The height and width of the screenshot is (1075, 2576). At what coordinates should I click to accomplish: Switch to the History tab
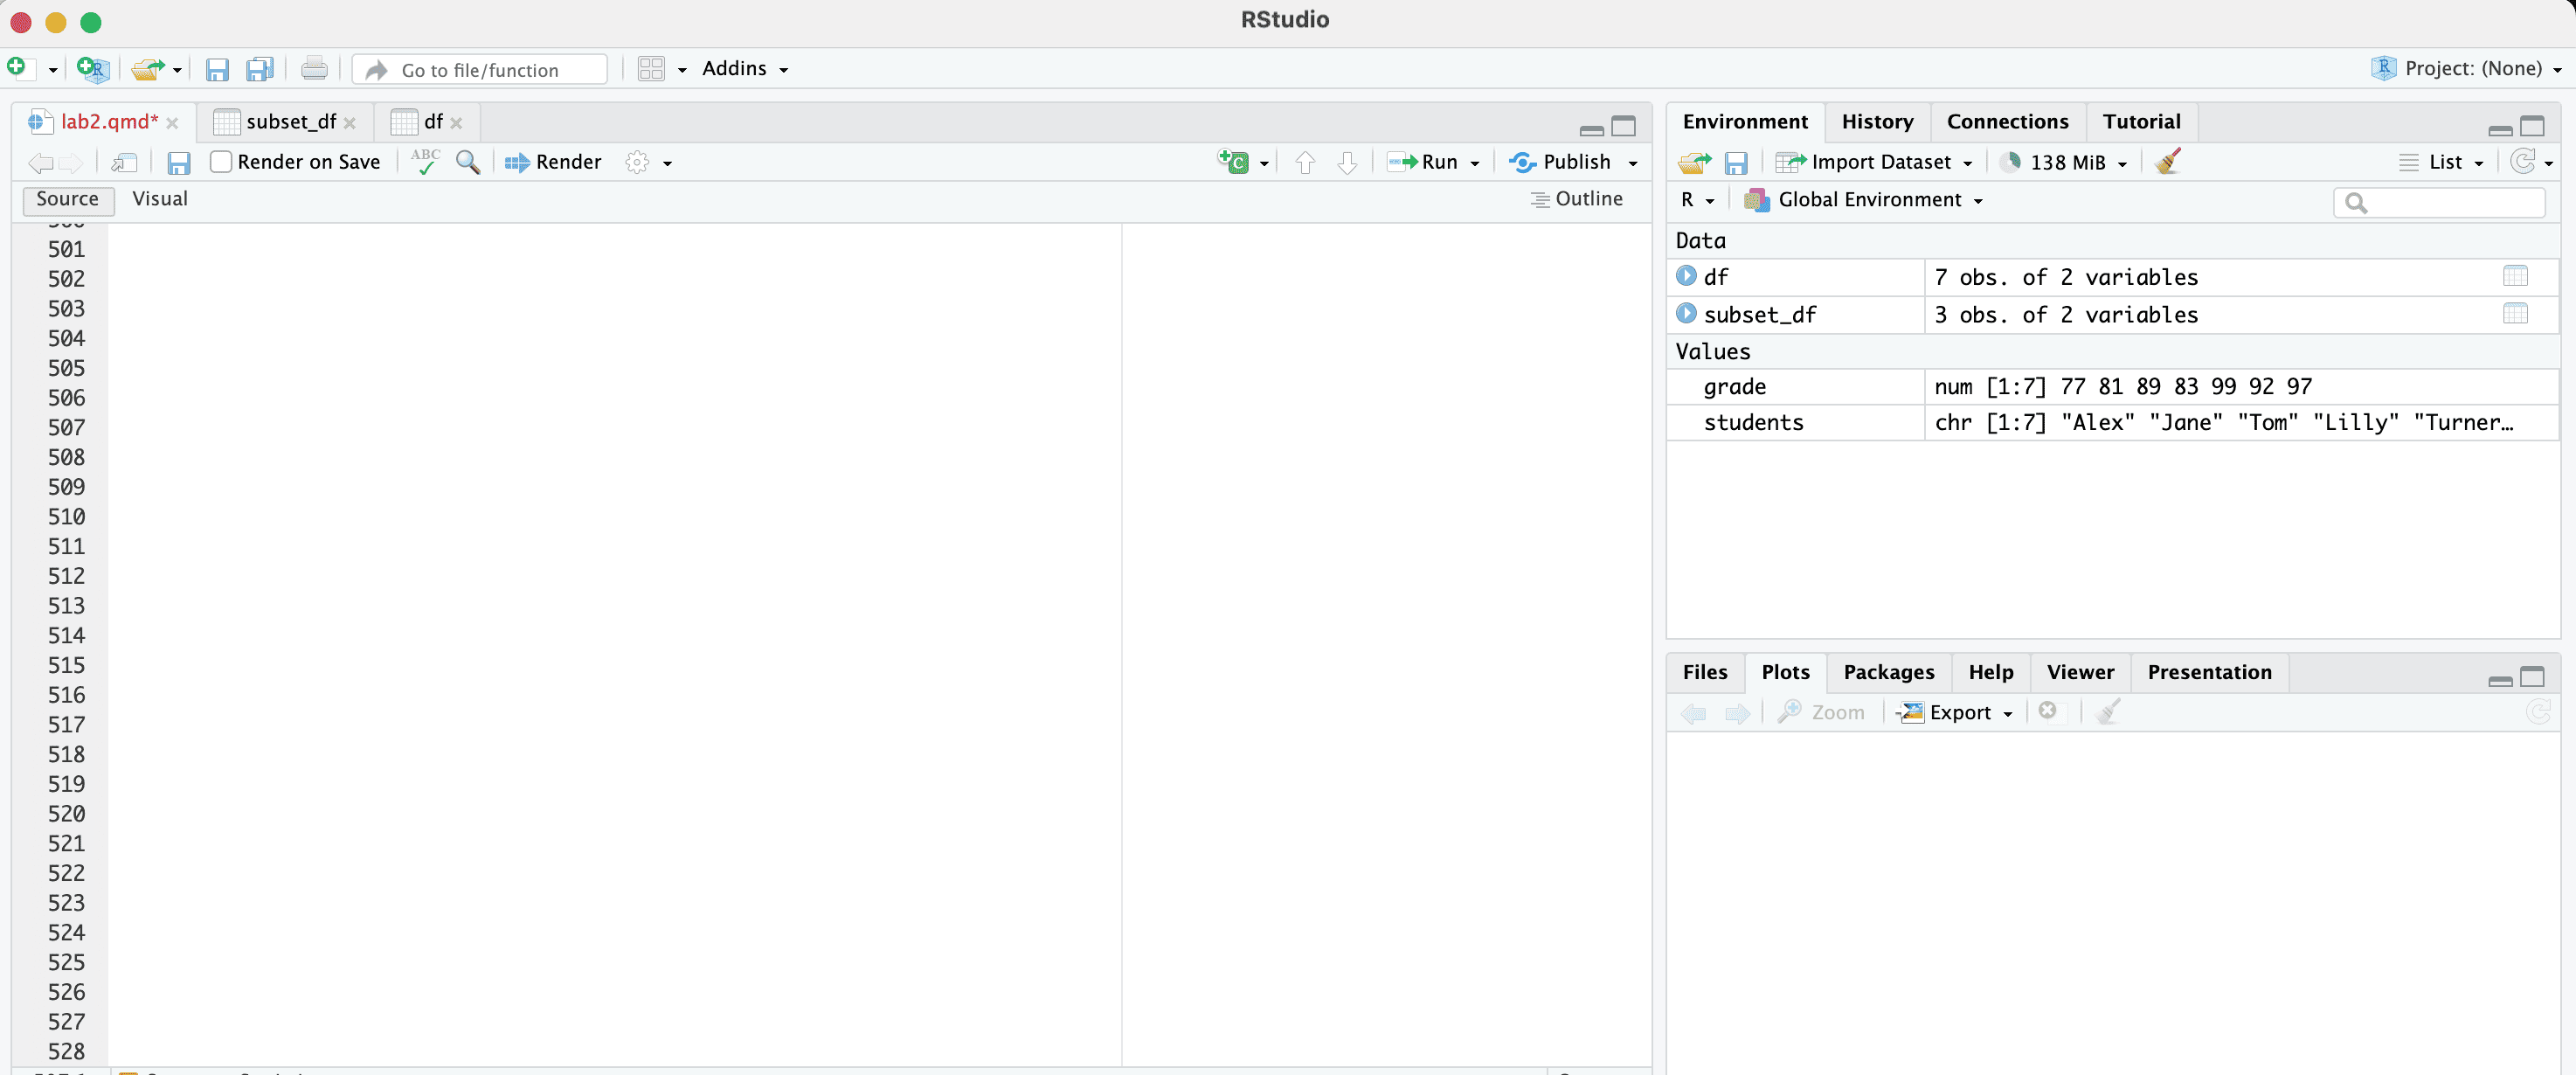pyautogui.click(x=1877, y=122)
